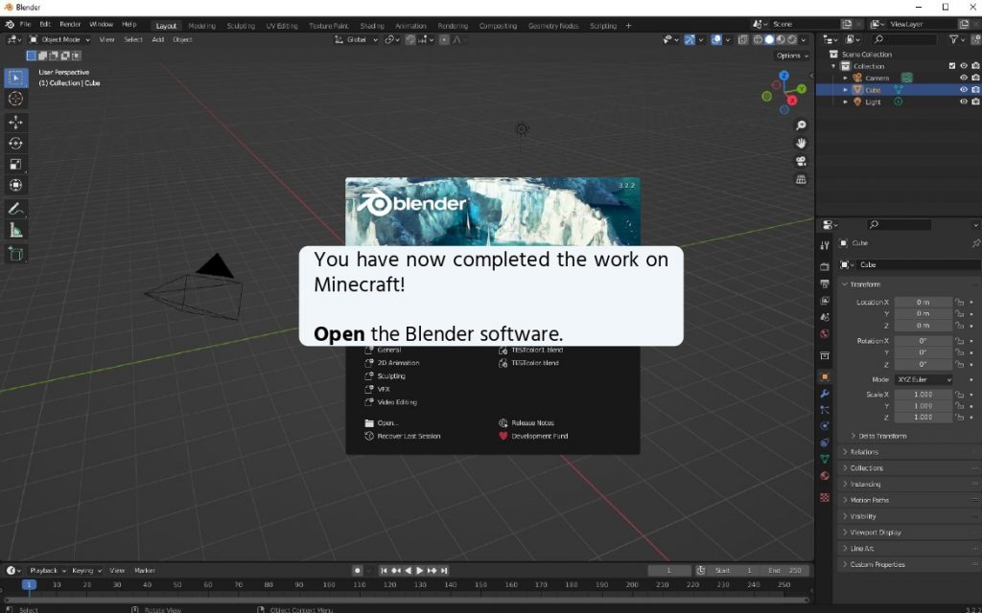This screenshot has height=613, width=982.
Task: Open the viewport Options dropdown
Action: pos(791,56)
